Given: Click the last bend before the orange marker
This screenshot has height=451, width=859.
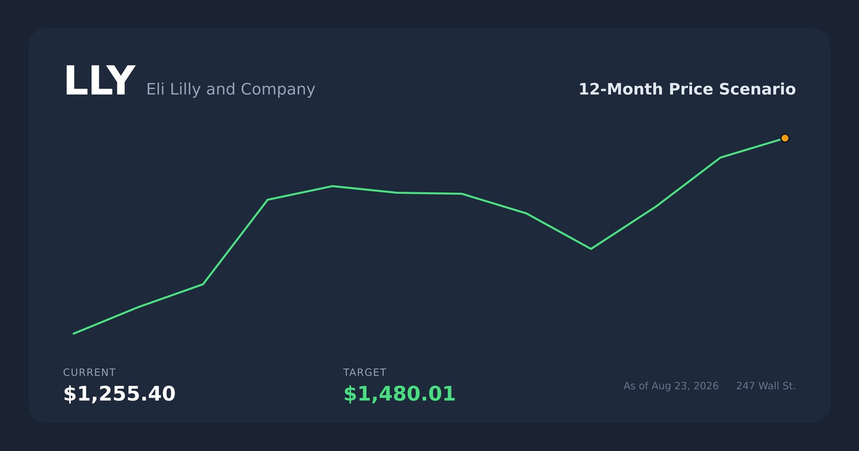Looking at the screenshot, I should click(x=720, y=157).
